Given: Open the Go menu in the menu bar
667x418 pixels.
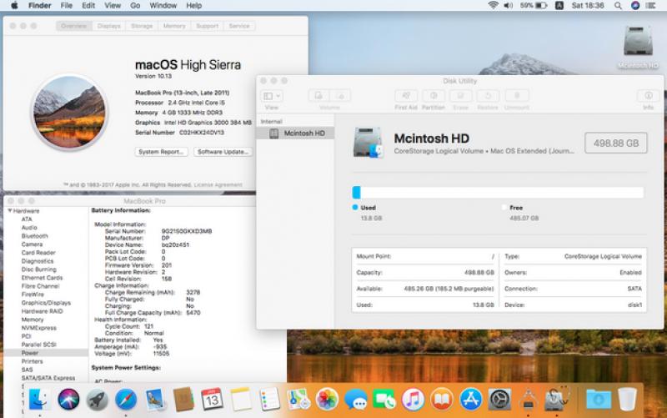Looking at the screenshot, I should pyautogui.click(x=135, y=6).
